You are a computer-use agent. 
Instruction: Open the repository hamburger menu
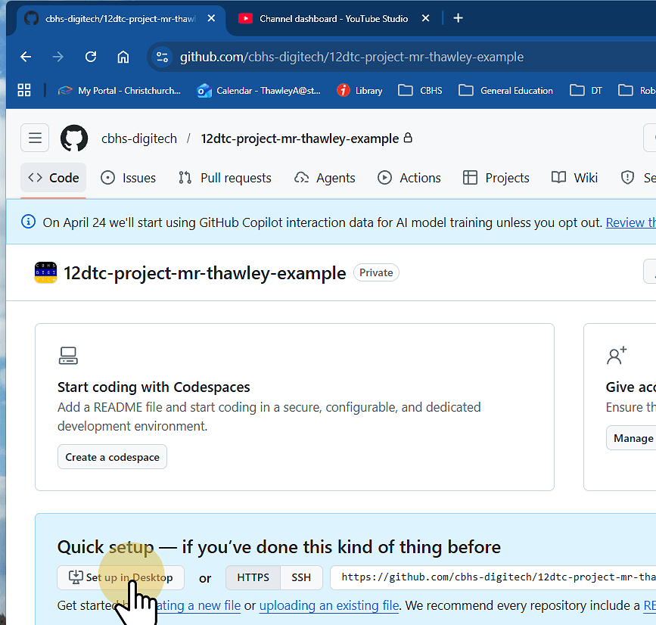coord(35,138)
